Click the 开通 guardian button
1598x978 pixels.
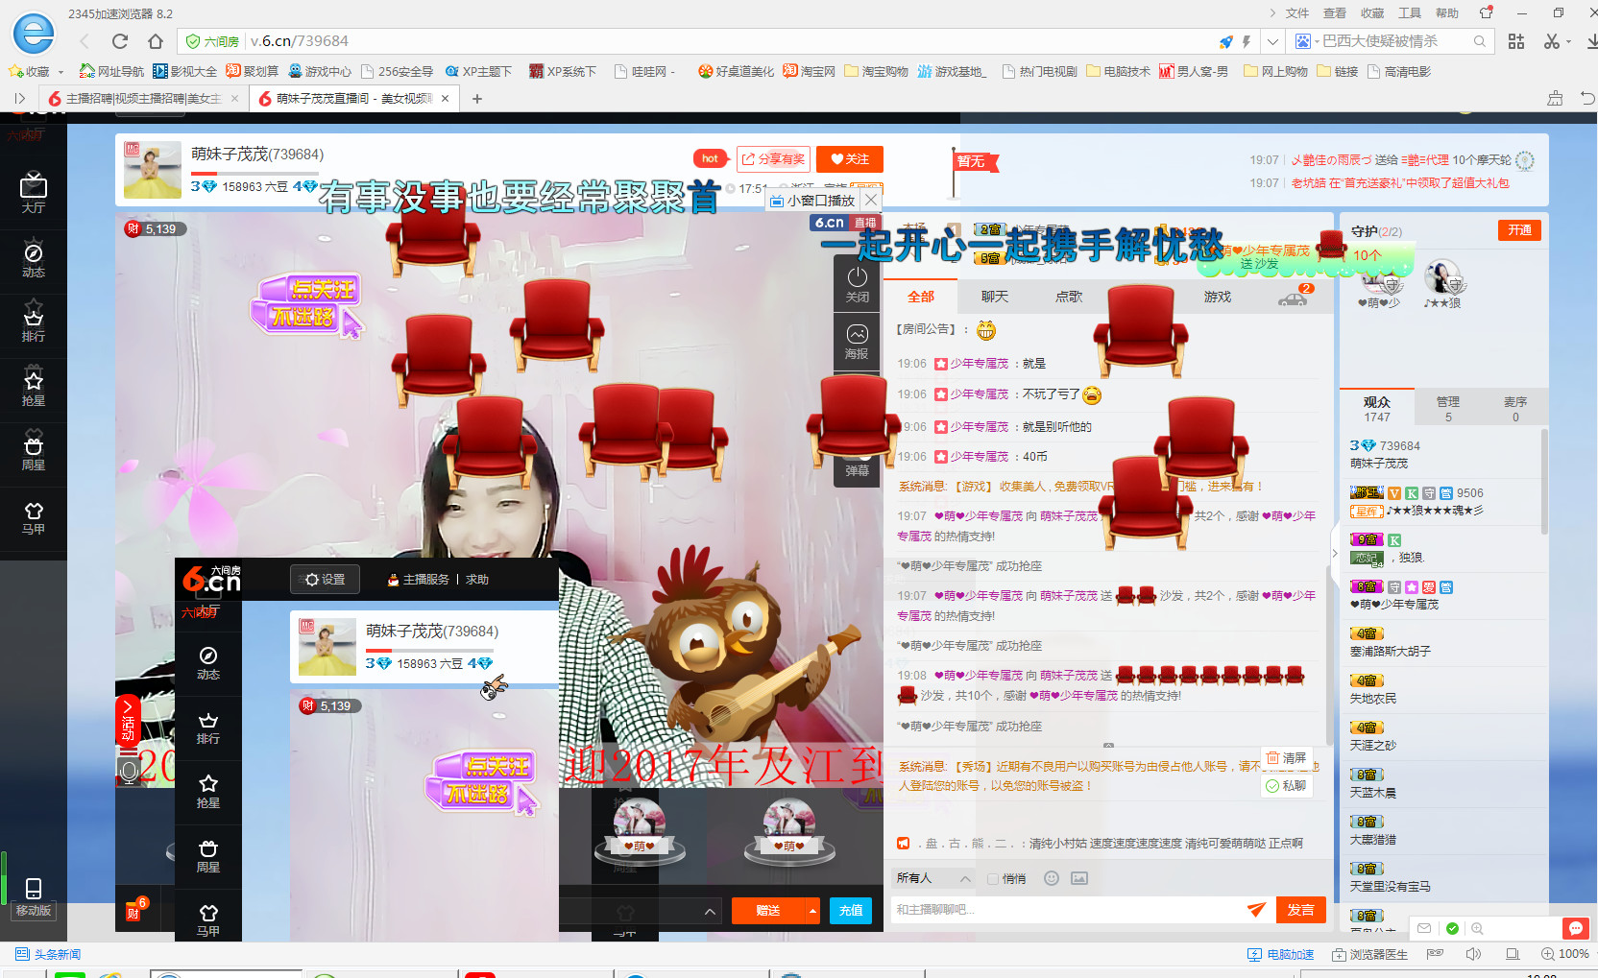click(x=1519, y=230)
